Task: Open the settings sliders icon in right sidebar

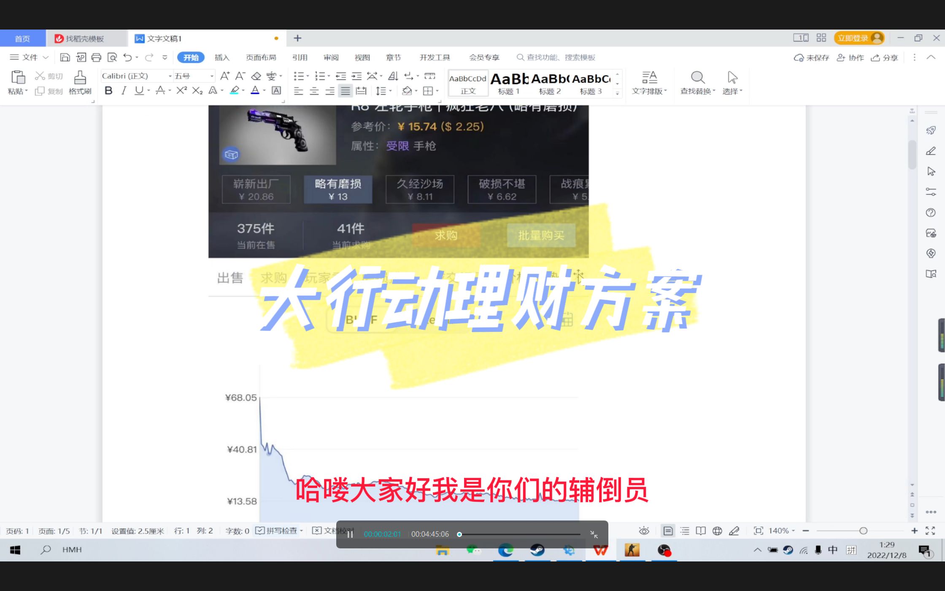Action: (931, 192)
